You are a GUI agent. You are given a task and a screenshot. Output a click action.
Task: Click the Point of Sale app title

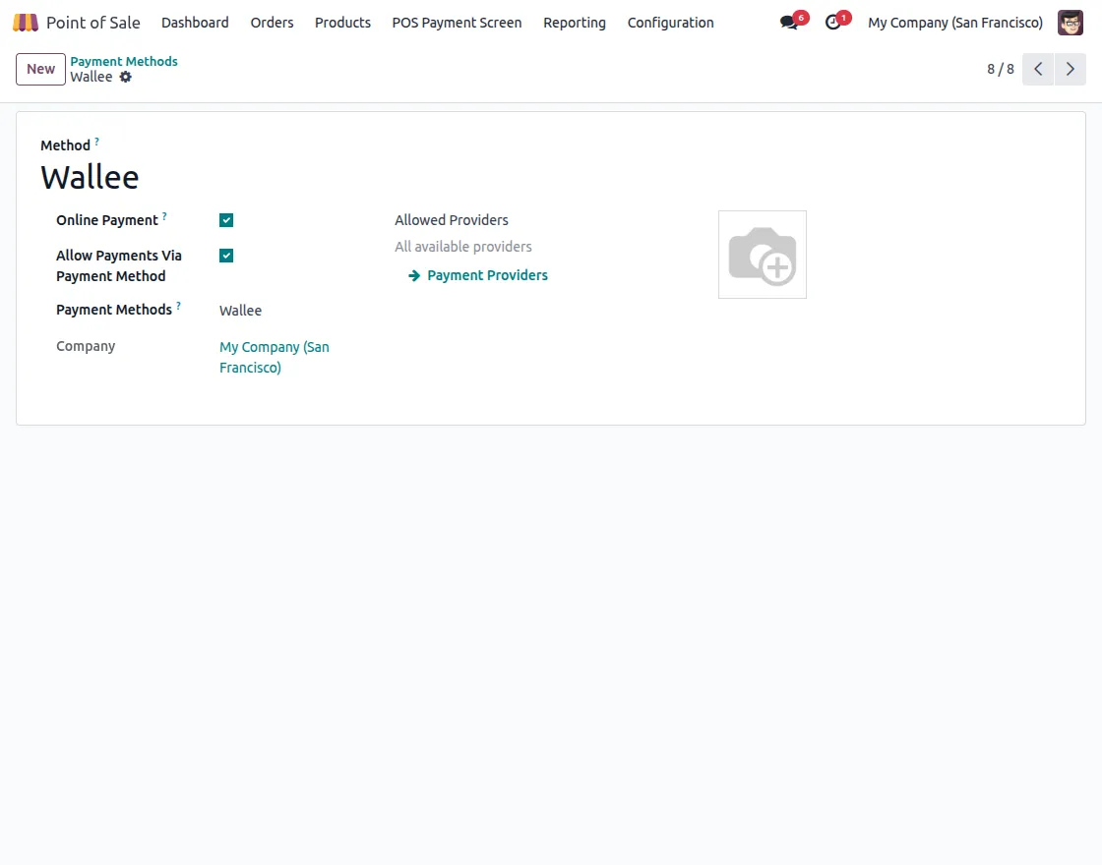[x=93, y=23]
